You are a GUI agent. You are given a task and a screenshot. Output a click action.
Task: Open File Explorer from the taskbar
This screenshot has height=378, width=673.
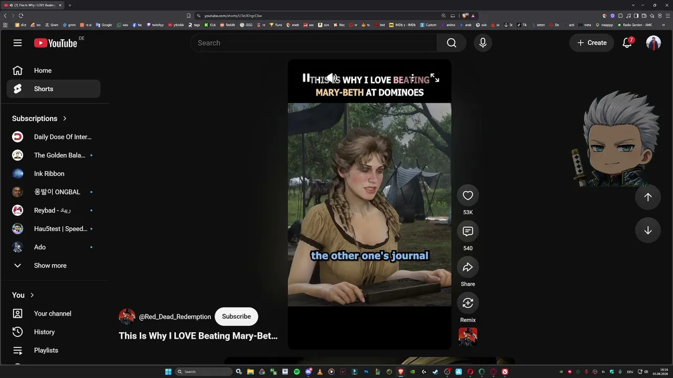(250, 372)
